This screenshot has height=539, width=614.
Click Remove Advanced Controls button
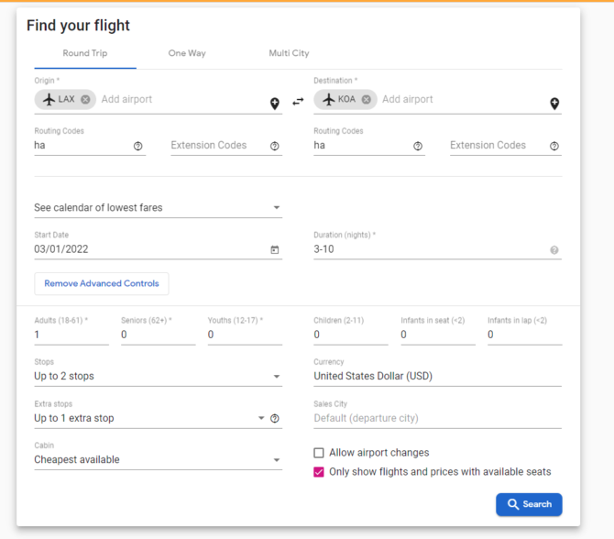coord(102,283)
